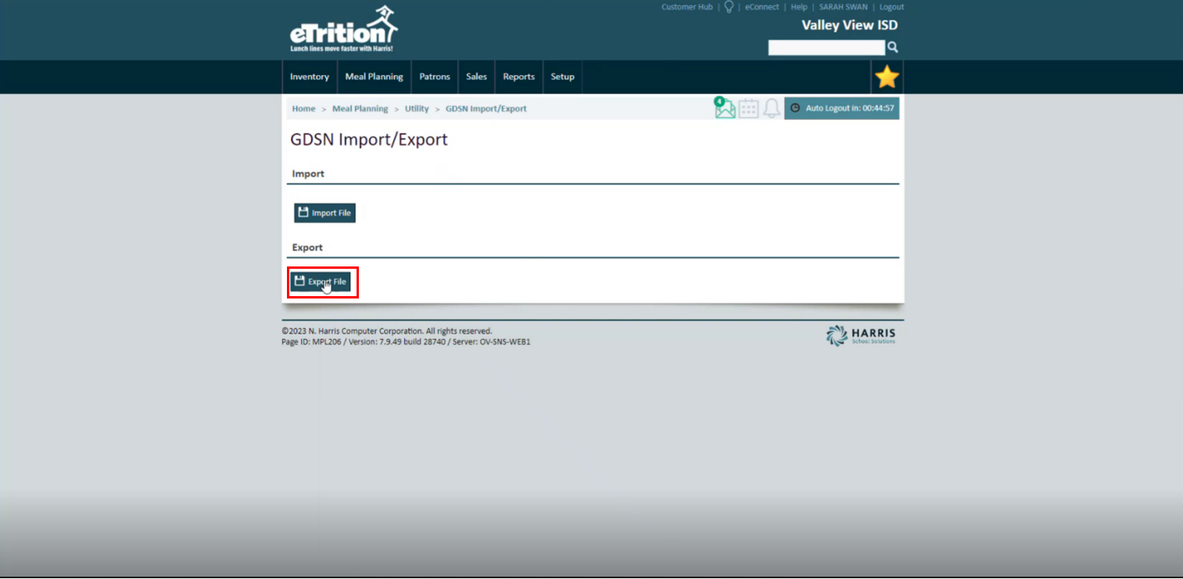Open the Reports menu
The image size is (1183, 579).
(518, 77)
